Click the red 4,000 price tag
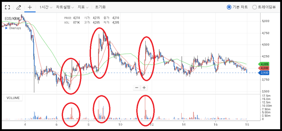The width and height of the screenshot is (282, 131). [263, 68]
